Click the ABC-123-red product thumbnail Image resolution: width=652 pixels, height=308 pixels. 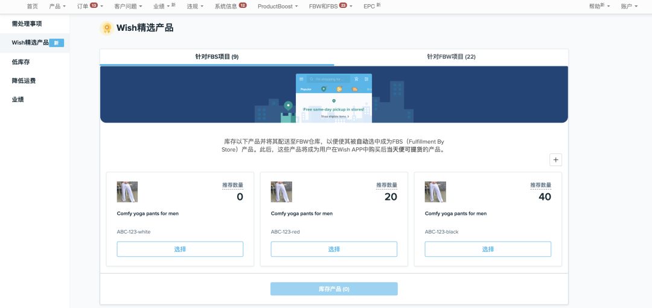pyautogui.click(x=281, y=192)
